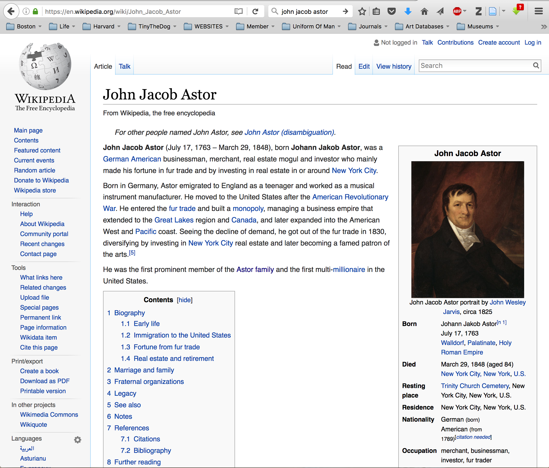Show more bookmarks overflow chevron
This screenshot has width=549, height=468.
pos(543,26)
